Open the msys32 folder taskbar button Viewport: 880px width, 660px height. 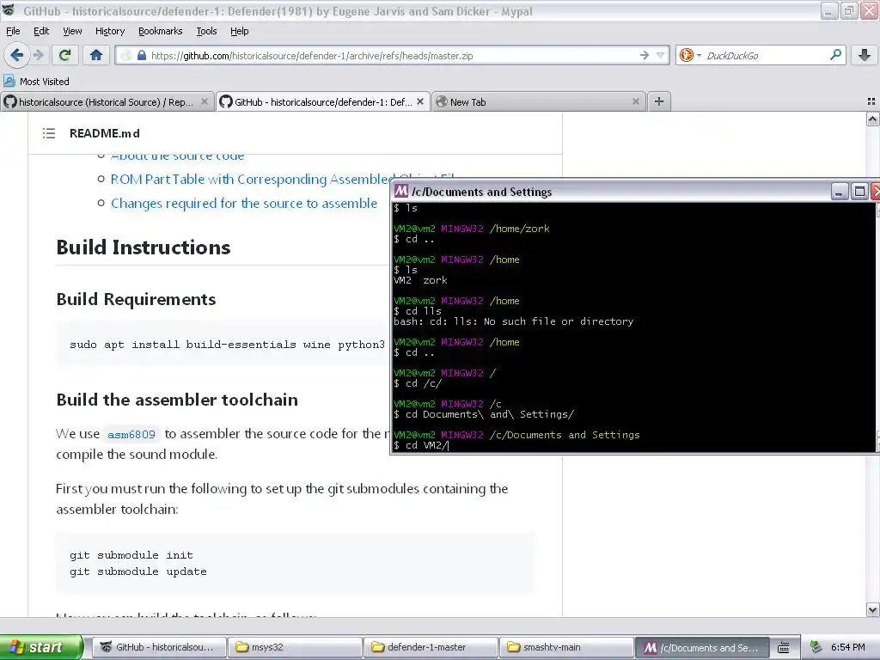(296, 647)
